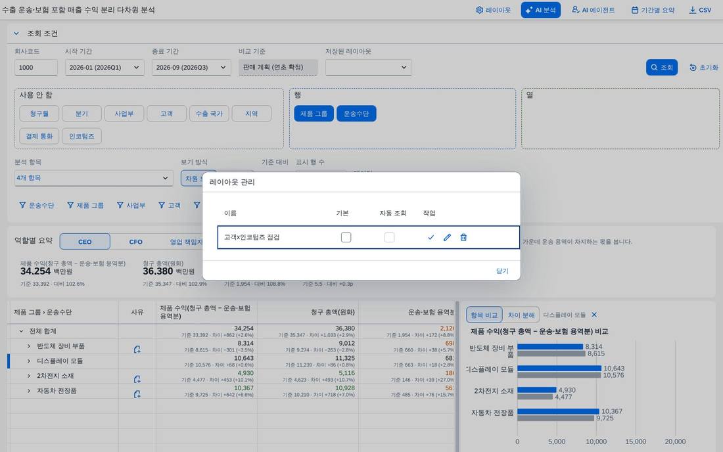Click the 회사코드 input field
This screenshot has width=723, height=452.
pyautogui.click(x=36, y=67)
